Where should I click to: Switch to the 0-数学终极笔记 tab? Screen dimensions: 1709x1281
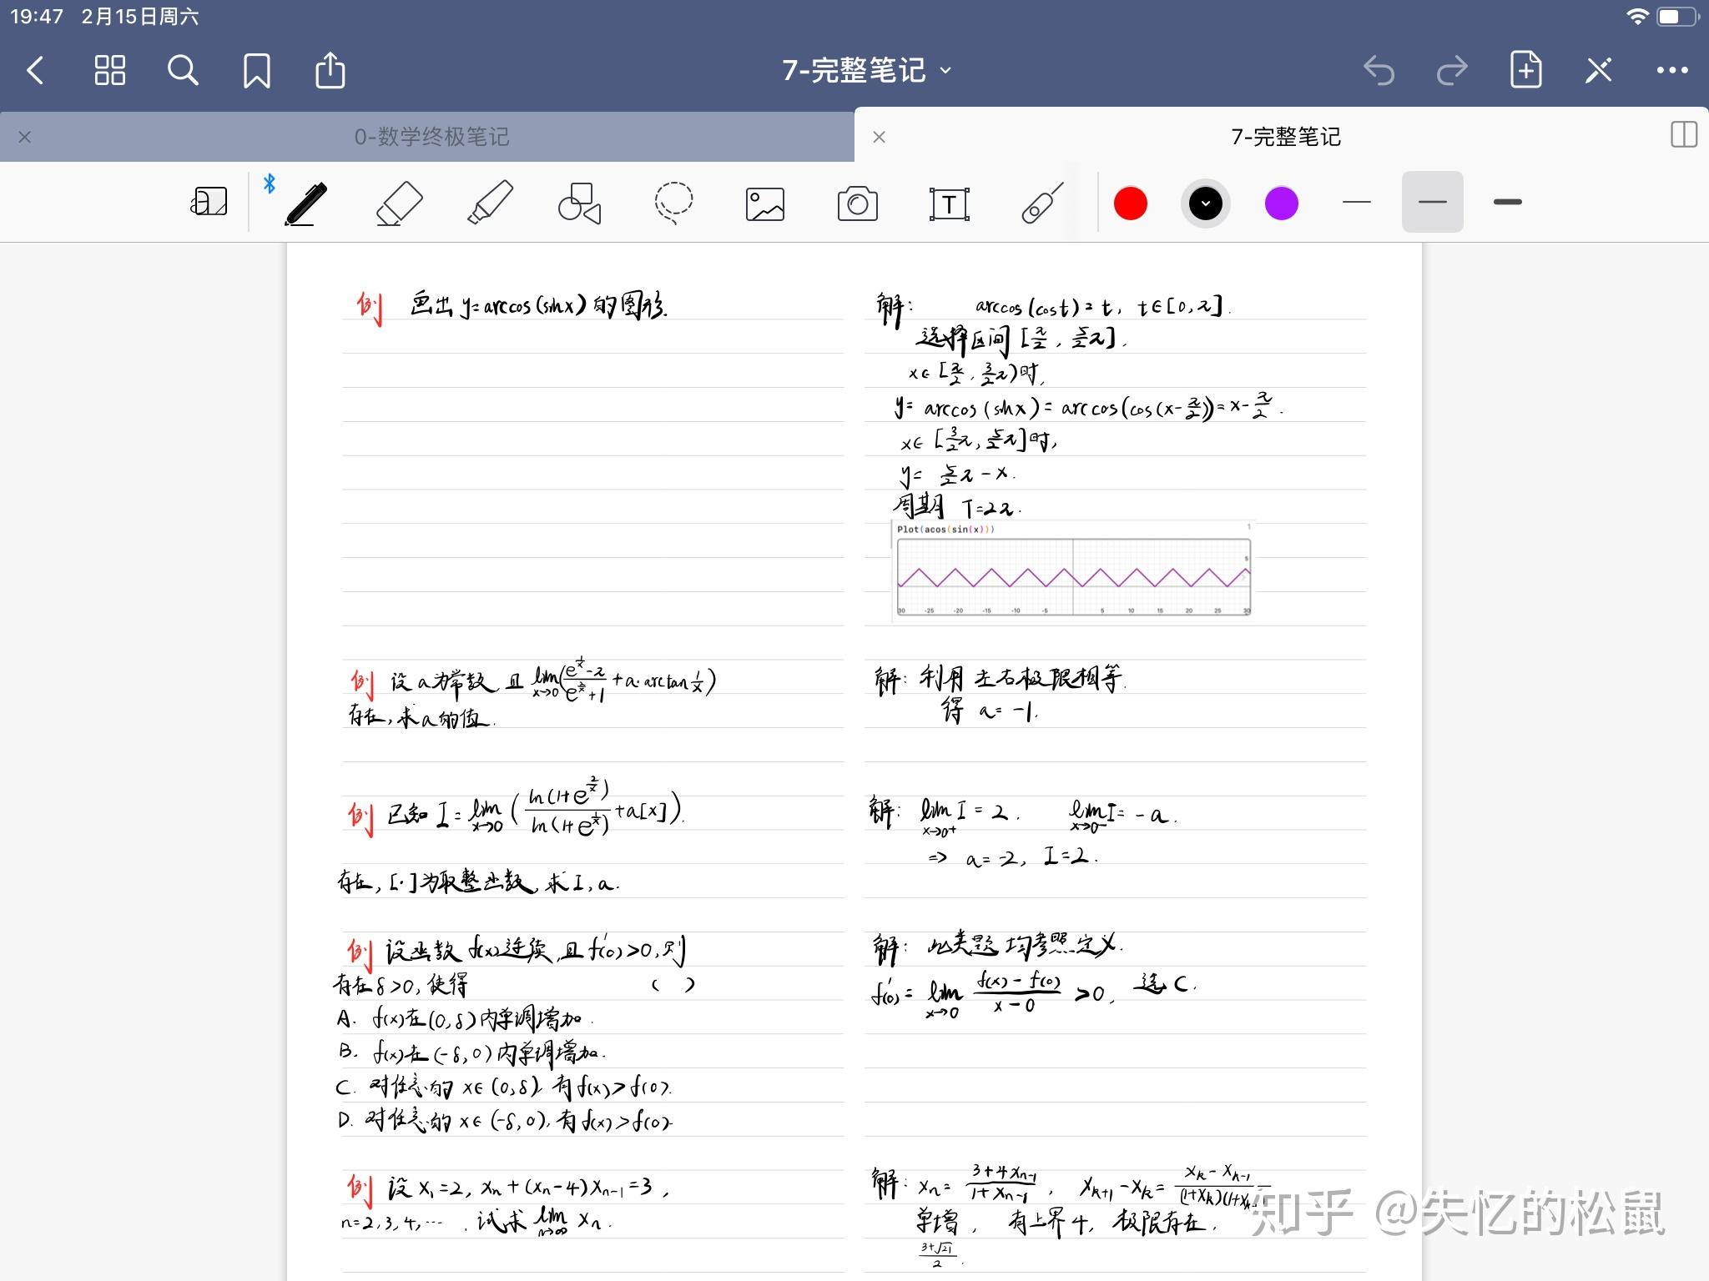pyautogui.click(x=431, y=137)
